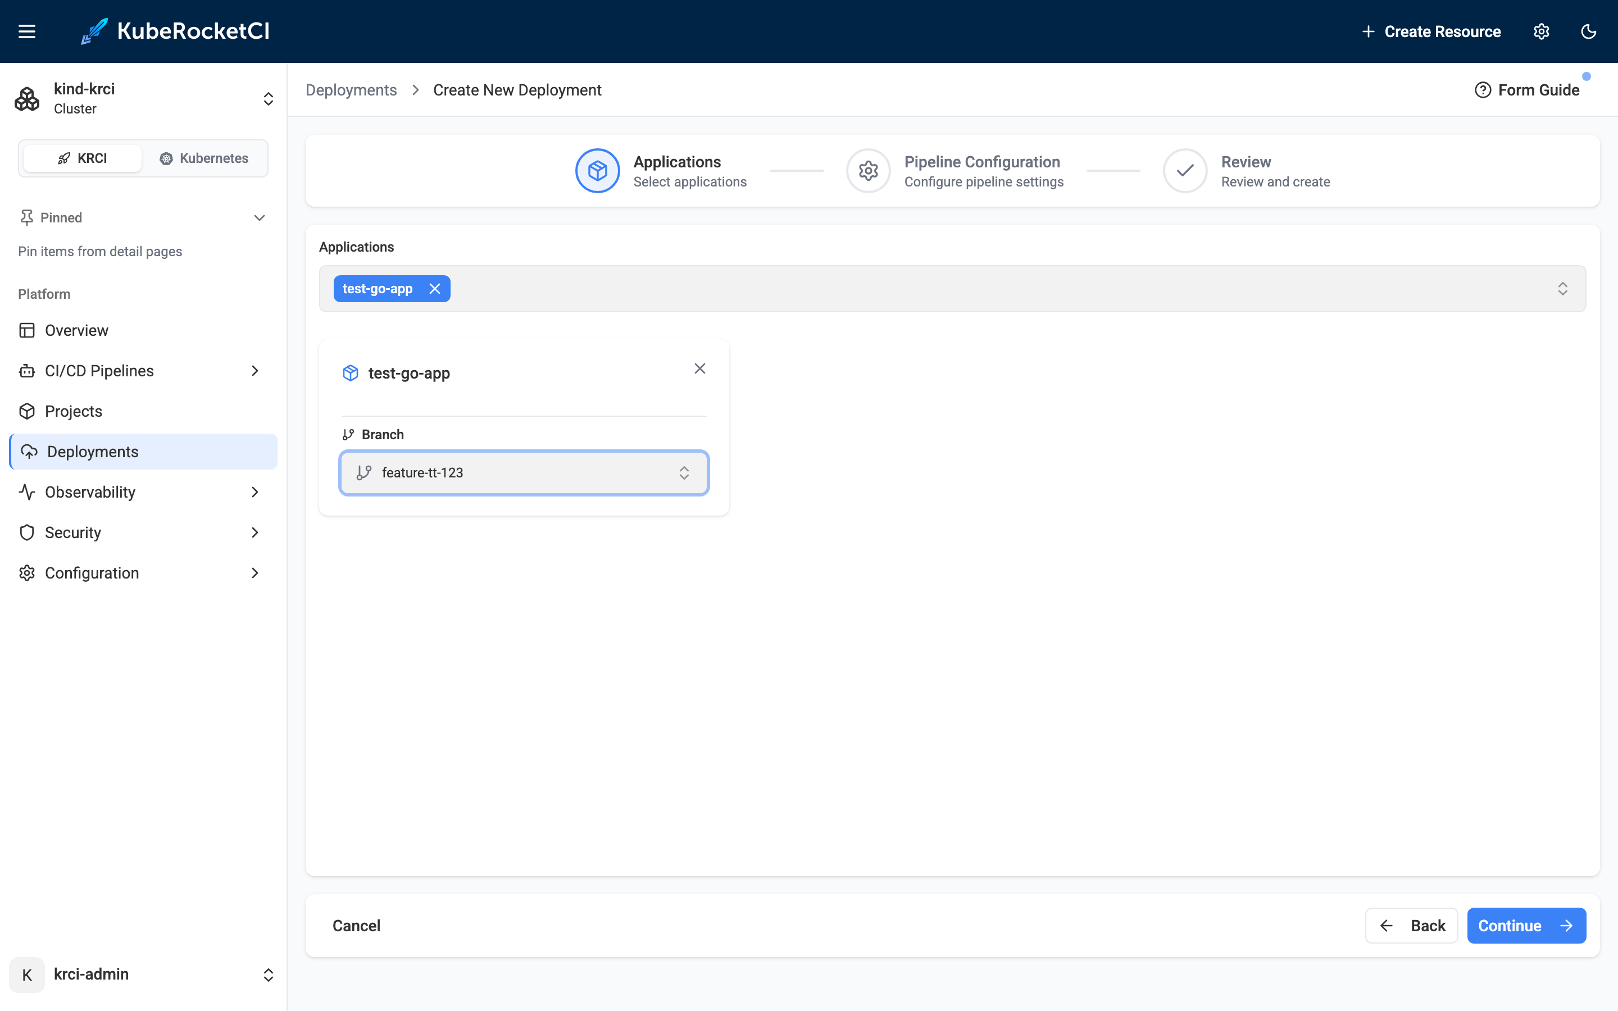Click the CI/CD Pipelines robot icon
Viewport: 1618px width, 1011px height.
(x=27, y=371)
